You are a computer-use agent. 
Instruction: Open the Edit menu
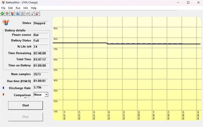tap(10, 8)
